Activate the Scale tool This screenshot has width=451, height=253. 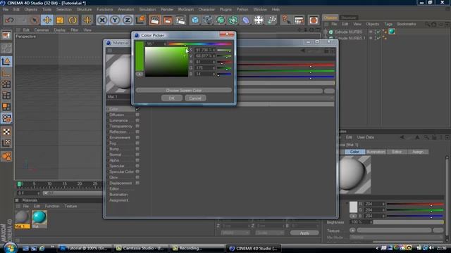(60, 20)
